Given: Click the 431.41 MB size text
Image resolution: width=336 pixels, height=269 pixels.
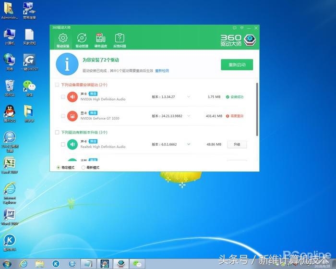Looking at the screenshot, I should [x=214, y=116].
